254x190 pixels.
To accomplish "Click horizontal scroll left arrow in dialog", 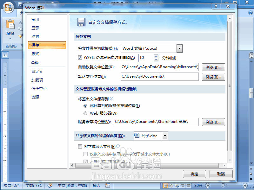I will tap(72, 165).
